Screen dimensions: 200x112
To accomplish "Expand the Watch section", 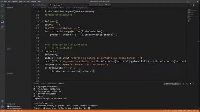I will pyautogui.click(x=8, y=49).
